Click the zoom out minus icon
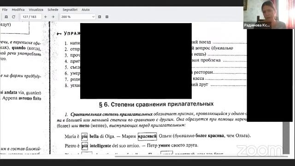 [107, 17]
